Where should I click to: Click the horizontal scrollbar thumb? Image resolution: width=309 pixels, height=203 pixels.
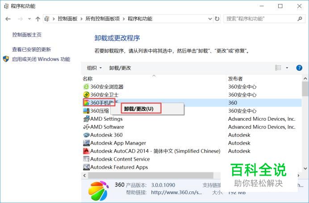point(151,175)
